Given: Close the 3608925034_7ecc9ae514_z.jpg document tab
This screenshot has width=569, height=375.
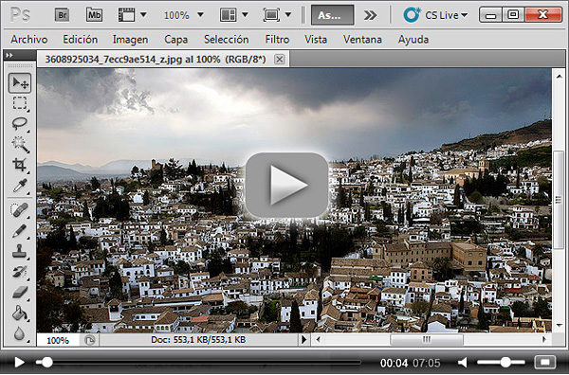Looking at the screenshot, I should [x=279, y=59].
